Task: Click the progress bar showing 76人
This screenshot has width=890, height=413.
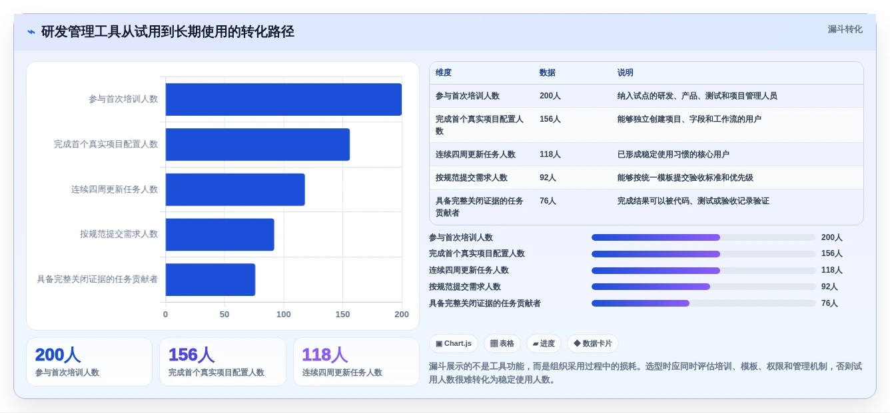Action: point(703,303)
